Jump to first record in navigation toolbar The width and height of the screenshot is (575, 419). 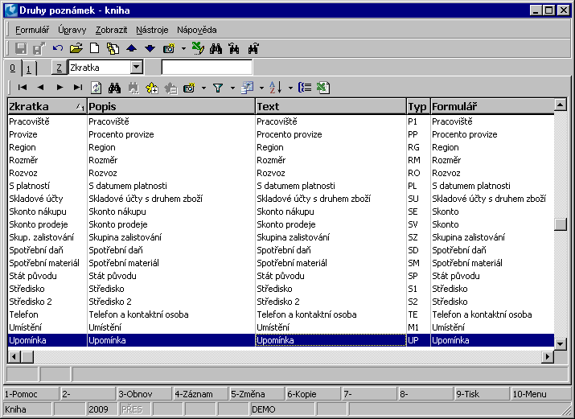pos(22,87)
